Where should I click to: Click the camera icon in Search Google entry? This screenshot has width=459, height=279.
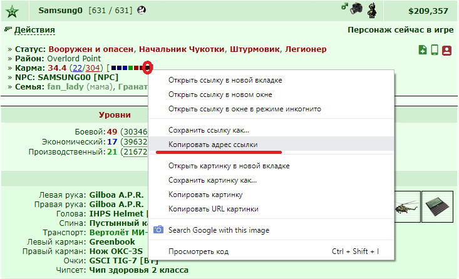pyautogui.click(x=158, y=230)
